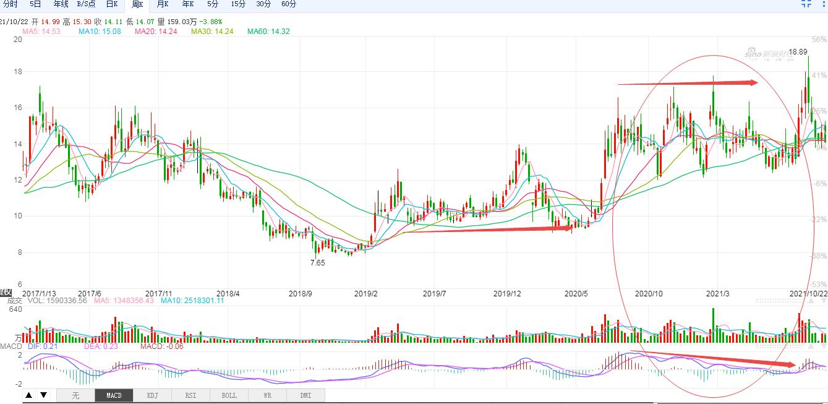The height and width of the screenshot is (404, 828).
Task: Click the 2019/2 date axis label
Action: [367, 293]
